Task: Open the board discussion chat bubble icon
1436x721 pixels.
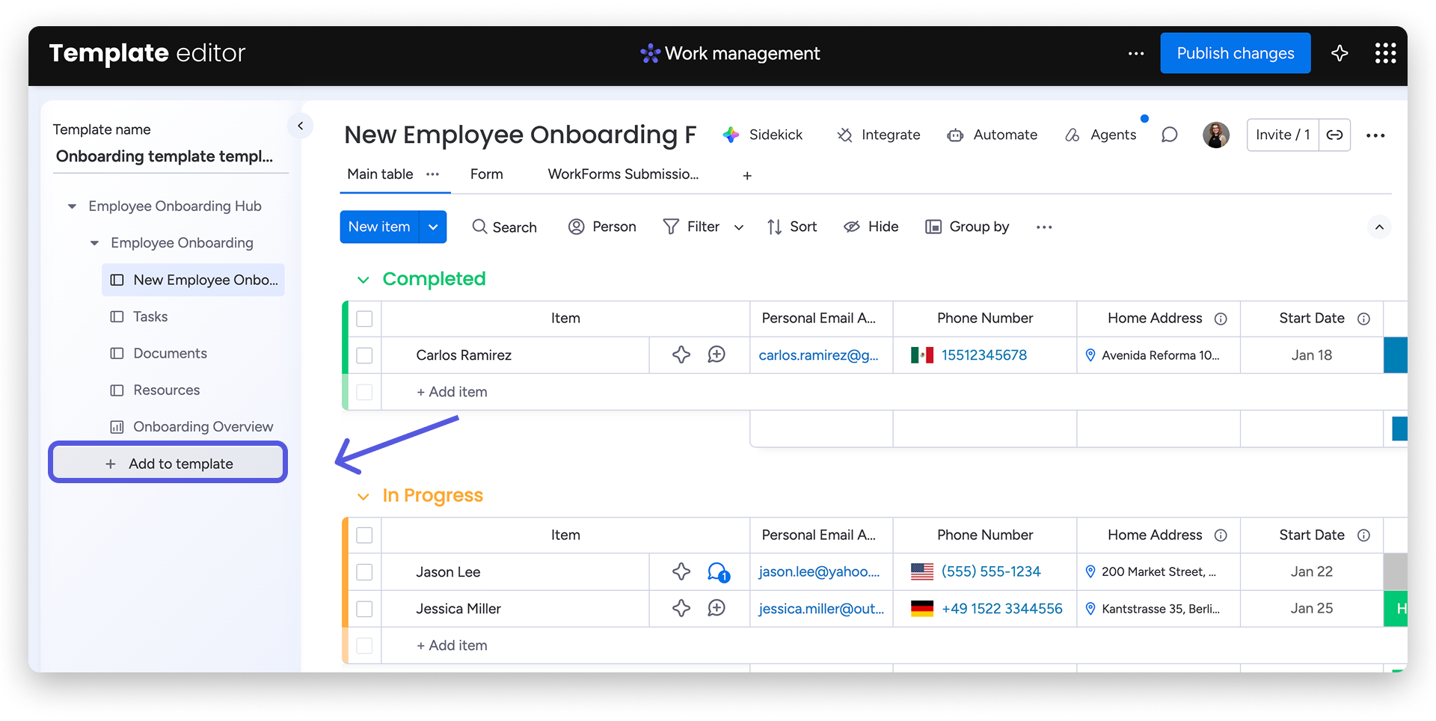Action: 1169,135
